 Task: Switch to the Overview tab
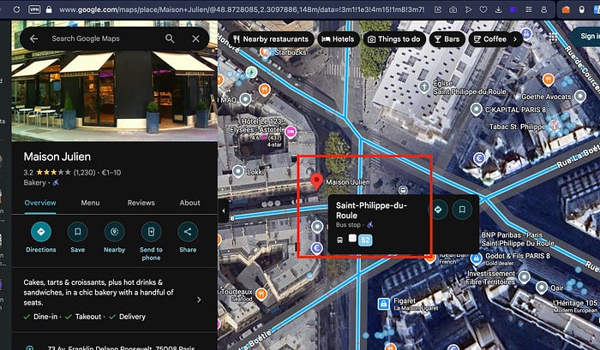(40, 203)
